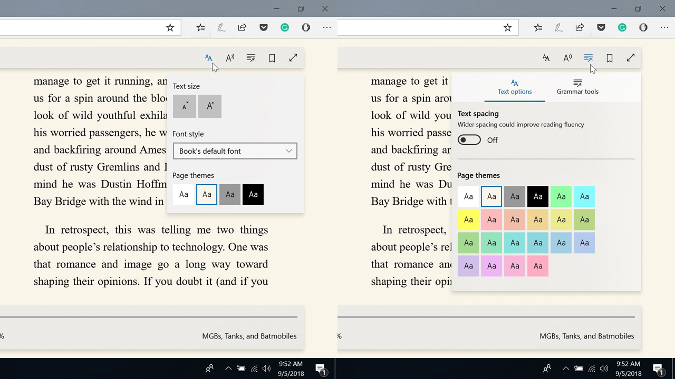Click the increase text size button

pos(210,106)
